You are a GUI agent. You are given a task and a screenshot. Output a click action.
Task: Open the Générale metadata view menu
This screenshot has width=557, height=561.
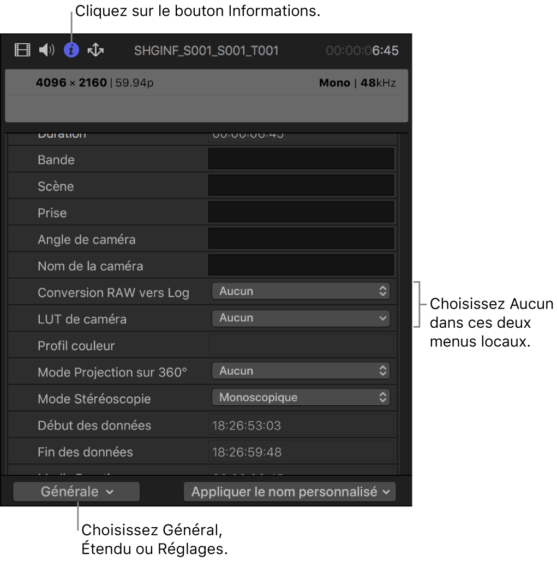76,492
